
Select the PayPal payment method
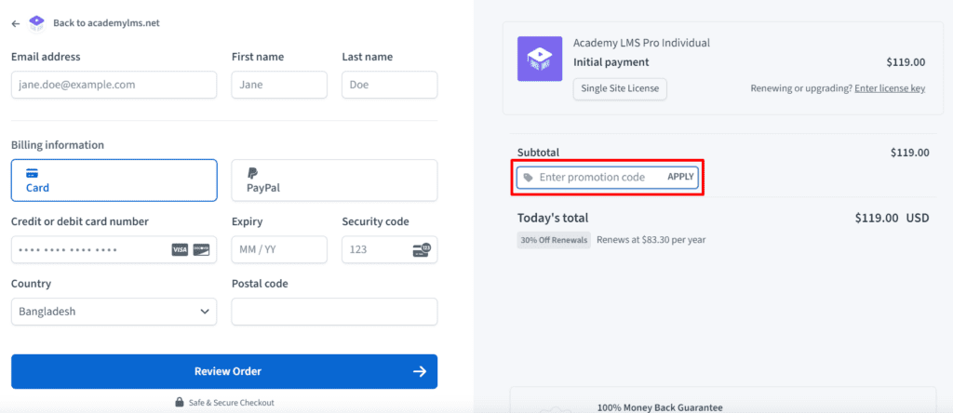[x=334, y=180]
